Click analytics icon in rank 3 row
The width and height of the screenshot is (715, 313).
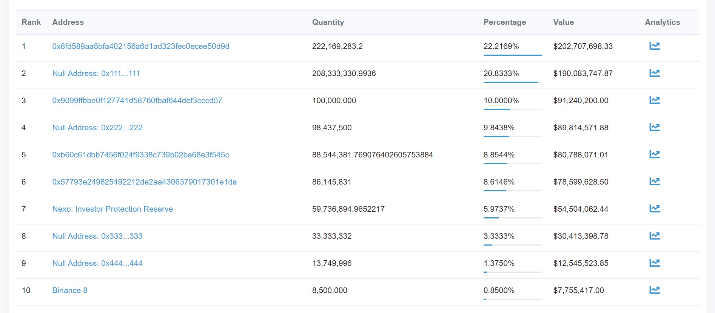pos(655,100)
